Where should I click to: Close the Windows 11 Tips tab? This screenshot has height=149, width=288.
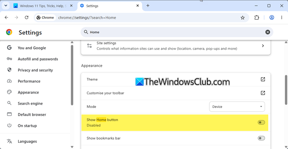71,6
